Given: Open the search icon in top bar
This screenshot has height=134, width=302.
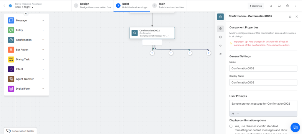Looking at the screenshot, I should pos(271,6).
